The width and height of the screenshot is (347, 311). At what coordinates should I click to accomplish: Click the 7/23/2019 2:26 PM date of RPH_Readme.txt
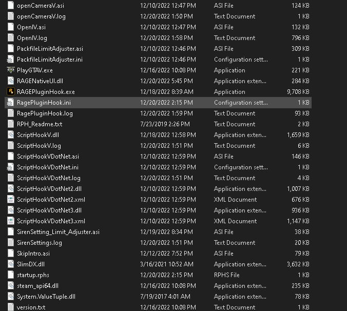pyautogui.click(x=165, y=124)
